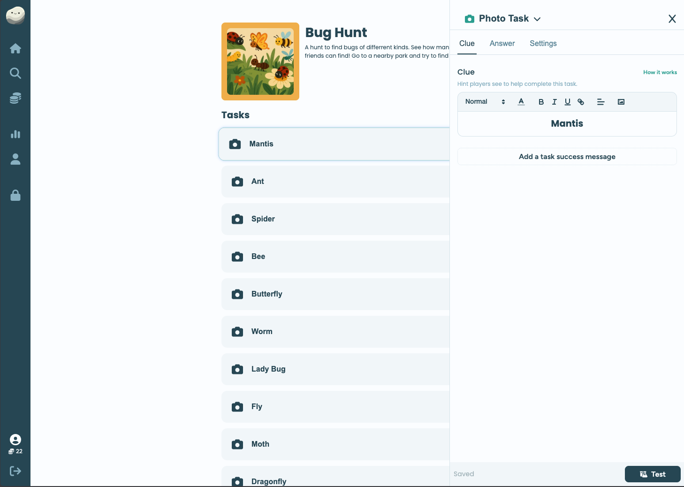This screenshot has width=684, height=487.
Task: Switch to the Answer tab
Action: (502, 44)
